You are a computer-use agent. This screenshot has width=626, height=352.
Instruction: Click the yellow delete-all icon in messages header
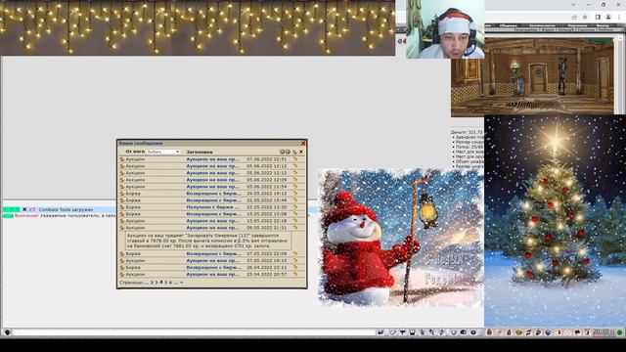[x=294, y=152]
